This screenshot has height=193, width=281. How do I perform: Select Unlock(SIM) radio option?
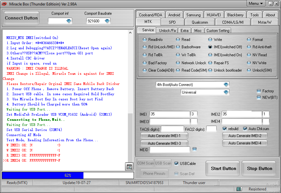[249, 70]
